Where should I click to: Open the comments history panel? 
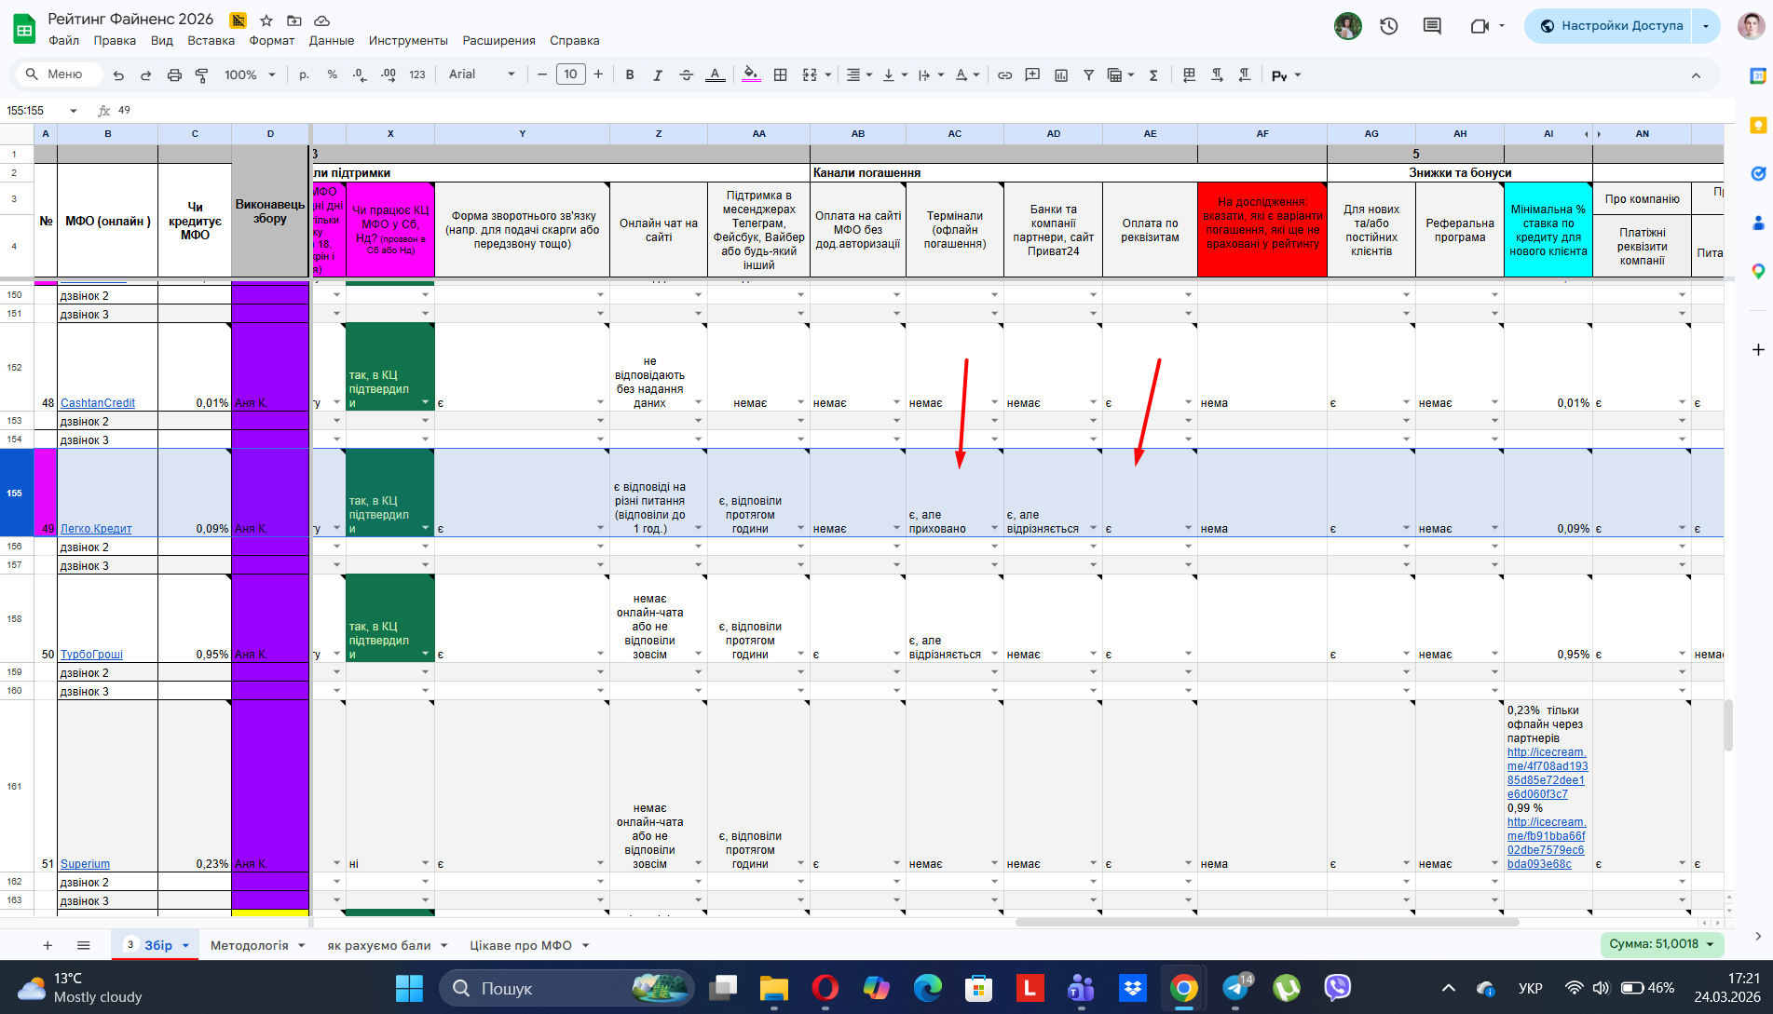tap(1432, 26)
